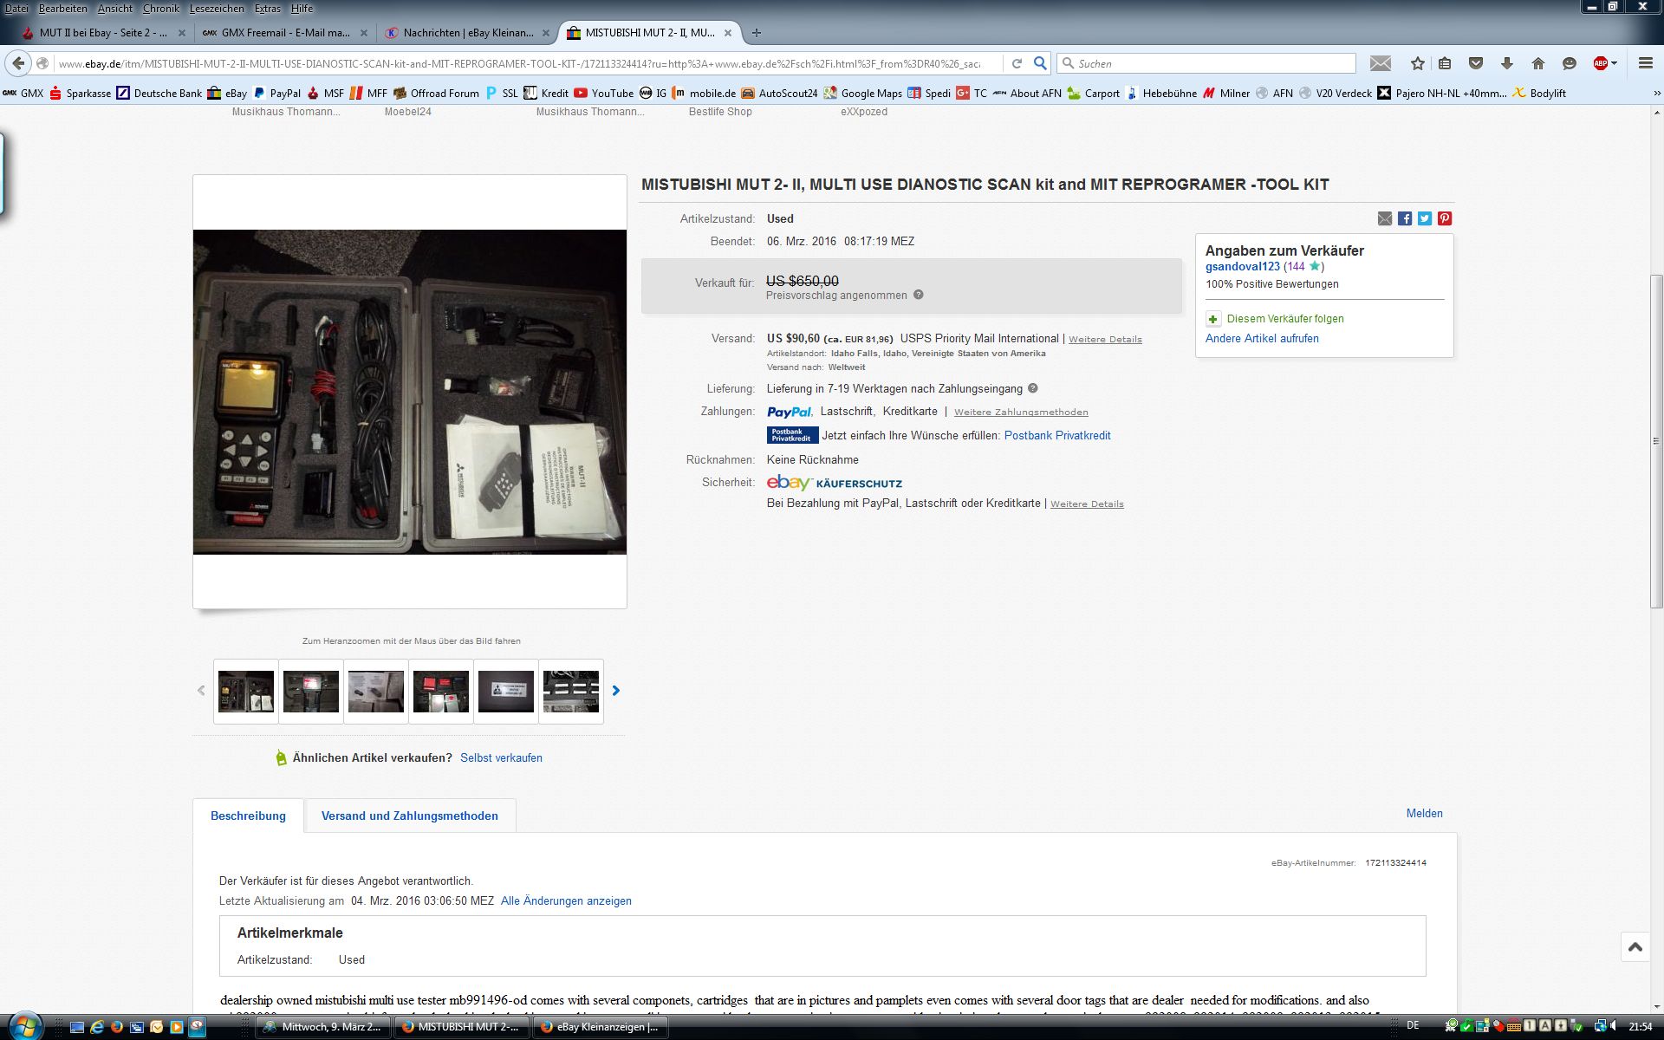Share listing on Twitter icon
Image resolution: width=1664 pixels, height=1040 pixels.
click(1425, 218)
